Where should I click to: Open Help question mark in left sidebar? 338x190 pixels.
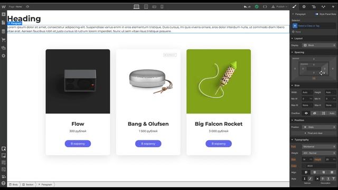[4, 183]
